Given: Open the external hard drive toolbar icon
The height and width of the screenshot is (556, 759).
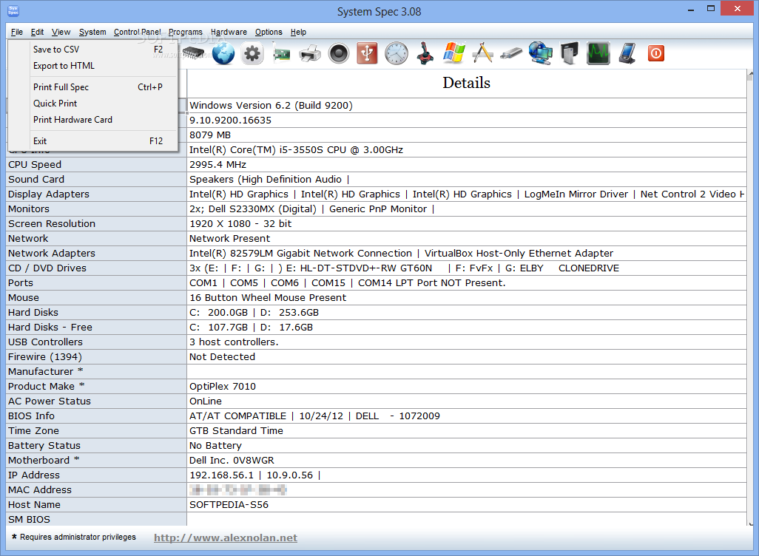Looking at the screenshot, I should tap(570, 53).
